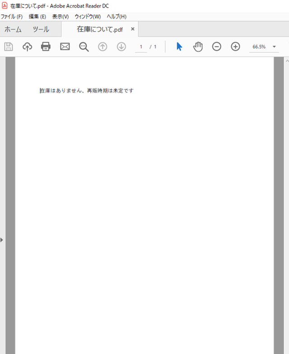Click the scroll up arrow on scrollbar
The height and width of the screenshot is (354, 289).
[x=287, y=61]
